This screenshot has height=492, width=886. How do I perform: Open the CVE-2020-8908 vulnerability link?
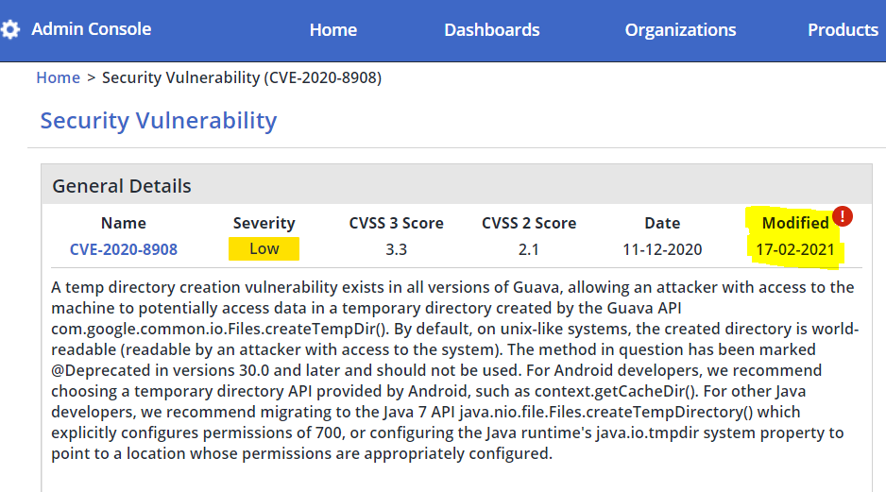pyautogui.click(x=124, y=249)
